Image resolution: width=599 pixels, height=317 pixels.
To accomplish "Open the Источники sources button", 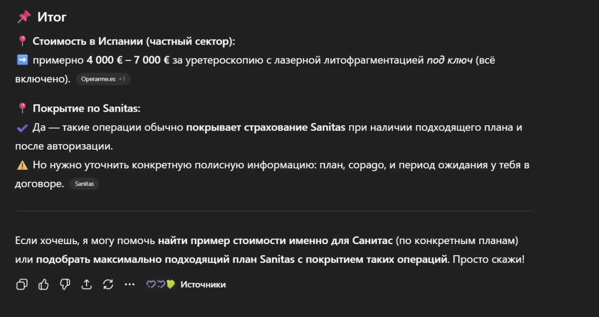I will [x=203, y=284].
